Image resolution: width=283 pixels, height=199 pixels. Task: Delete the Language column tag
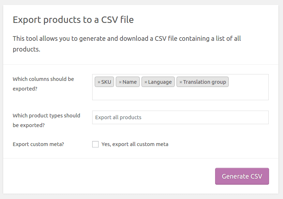(146, 82)
